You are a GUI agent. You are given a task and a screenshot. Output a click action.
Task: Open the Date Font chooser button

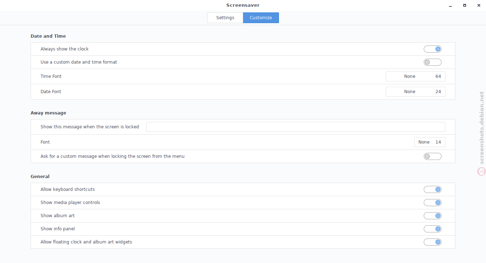[416, 92]
